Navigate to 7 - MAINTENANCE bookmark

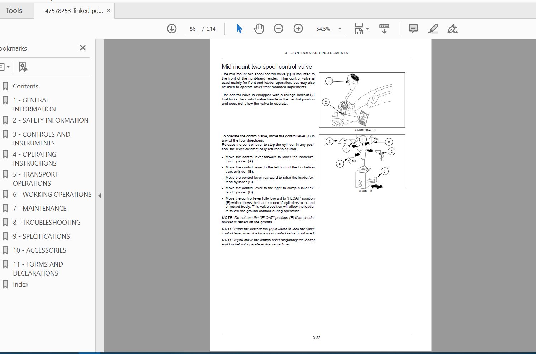coord(39,209)
